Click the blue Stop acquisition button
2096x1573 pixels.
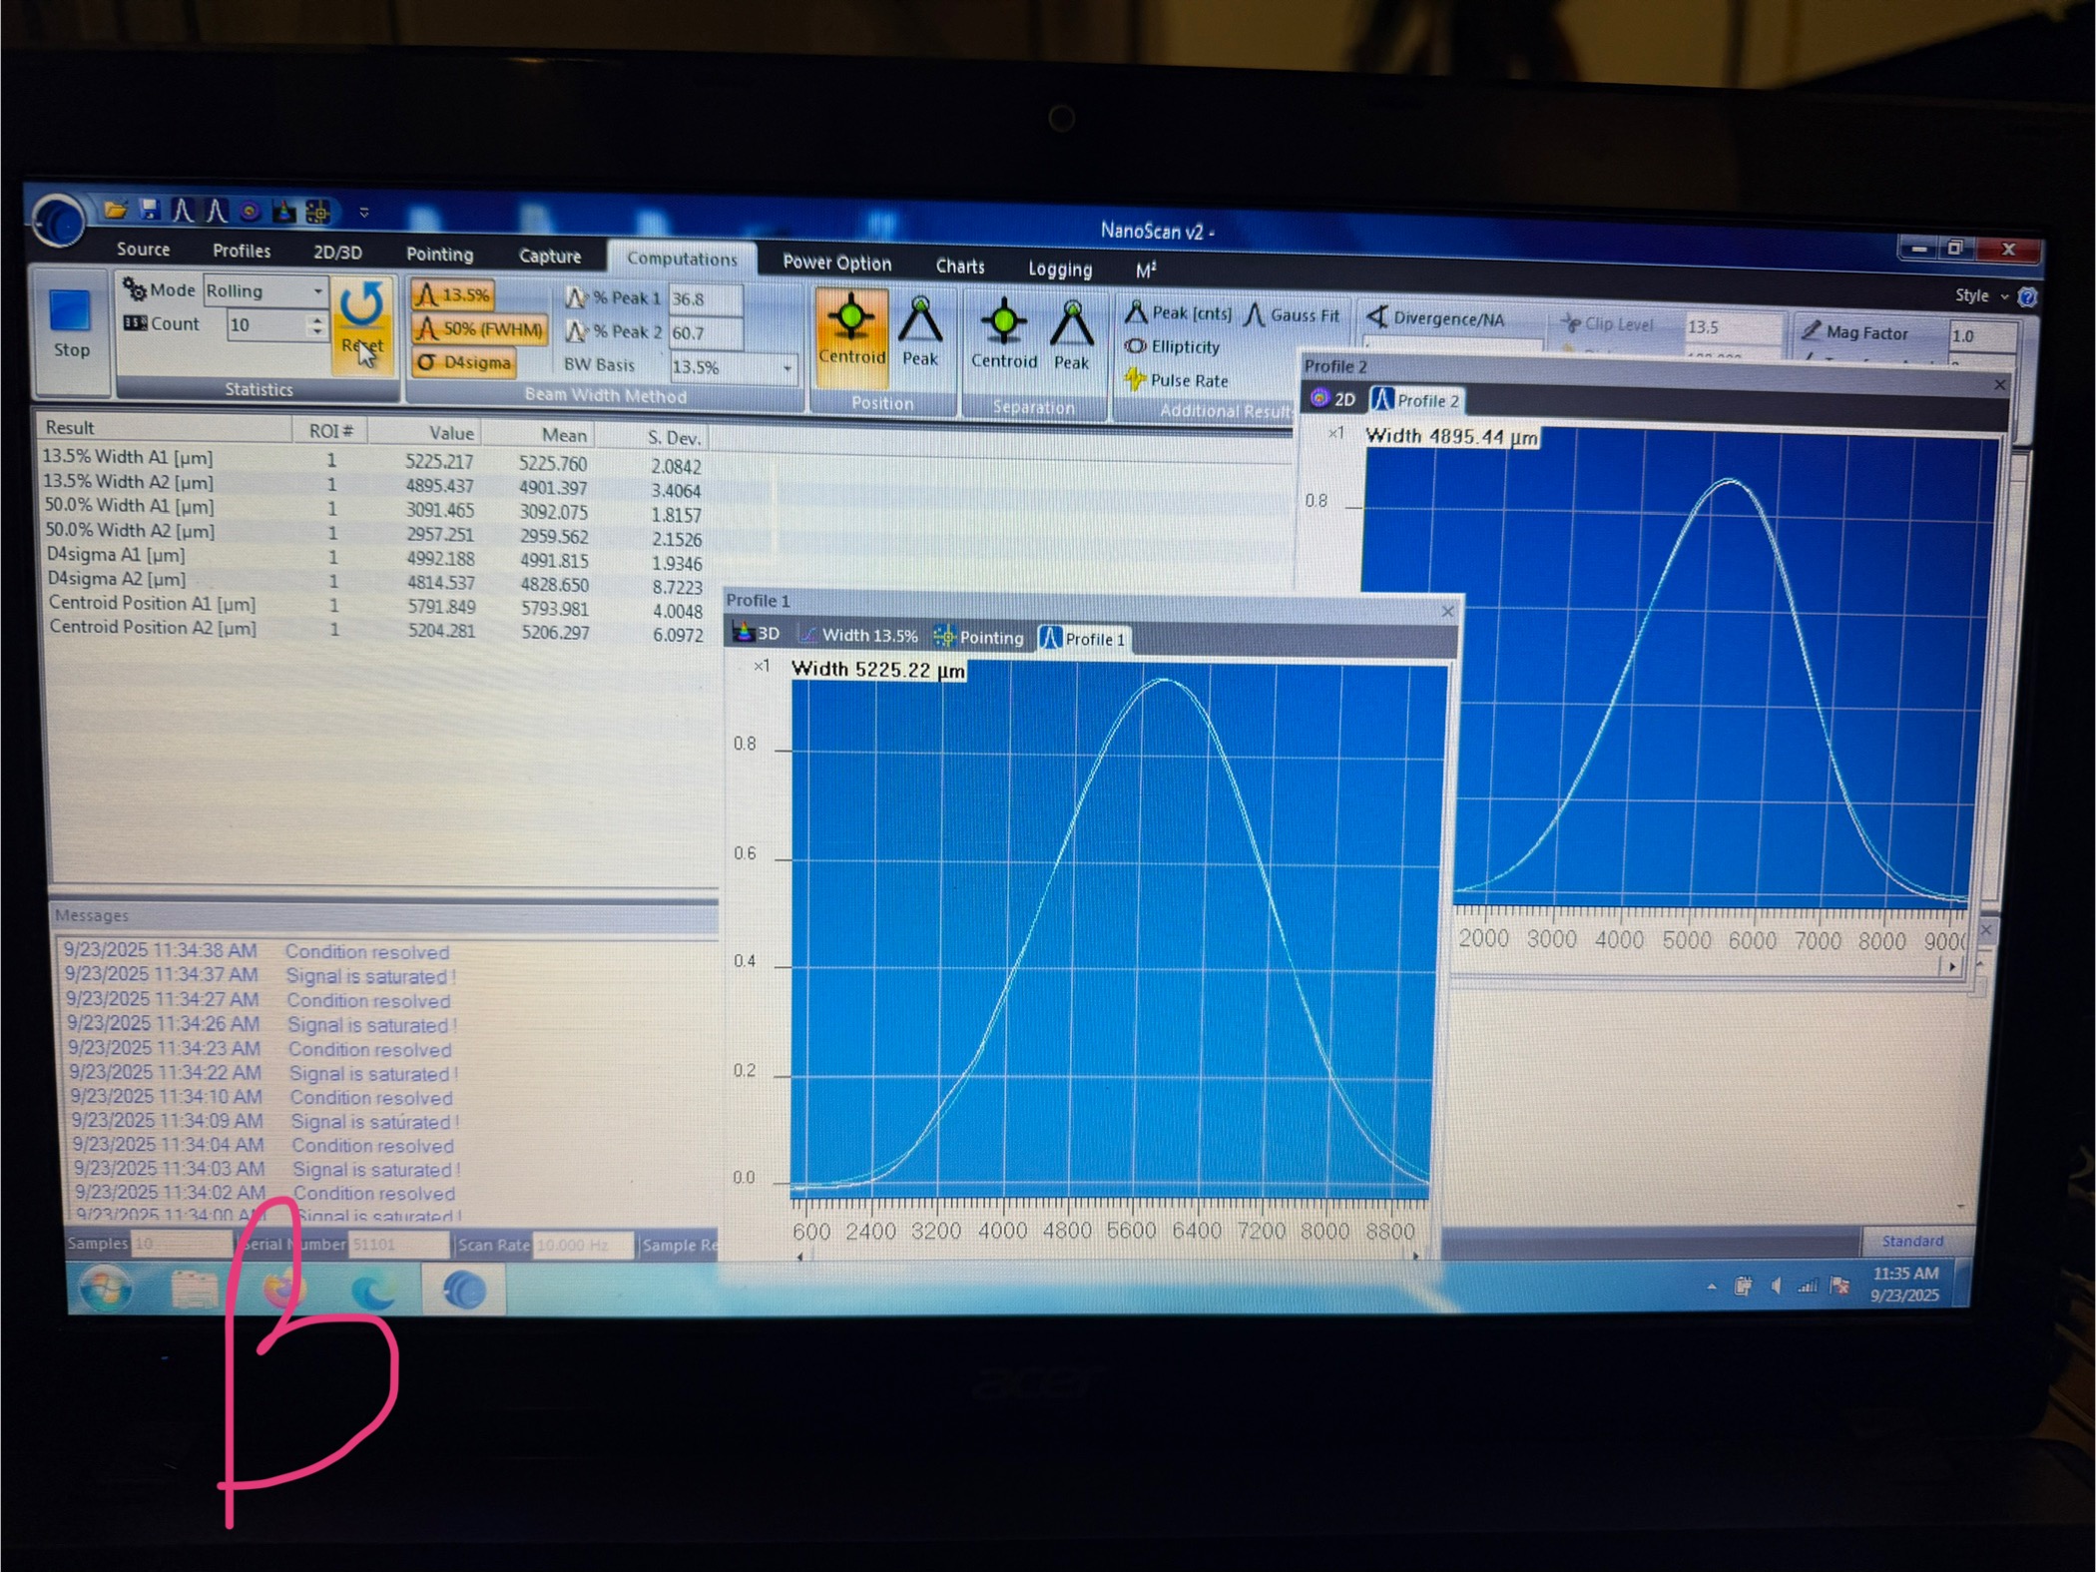[70, 312]
